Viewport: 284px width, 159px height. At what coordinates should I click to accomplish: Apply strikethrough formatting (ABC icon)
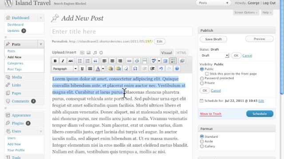click(71, 61)
